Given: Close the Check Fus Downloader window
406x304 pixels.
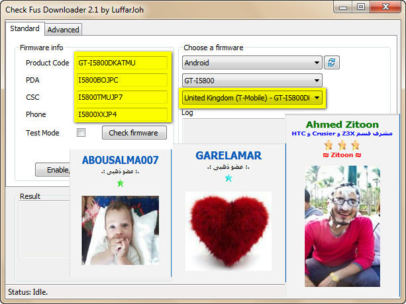Looking at the screenshot, I should click(385, 7).
